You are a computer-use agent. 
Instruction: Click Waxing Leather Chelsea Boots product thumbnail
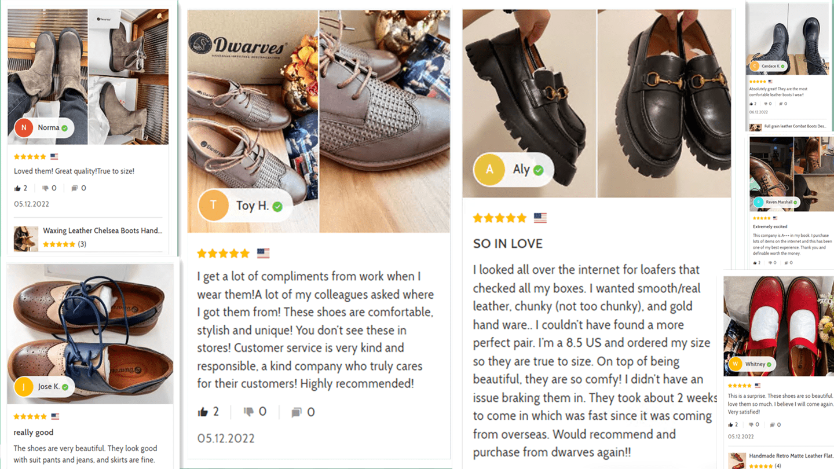pyautogui.click(x=26, y=239)
